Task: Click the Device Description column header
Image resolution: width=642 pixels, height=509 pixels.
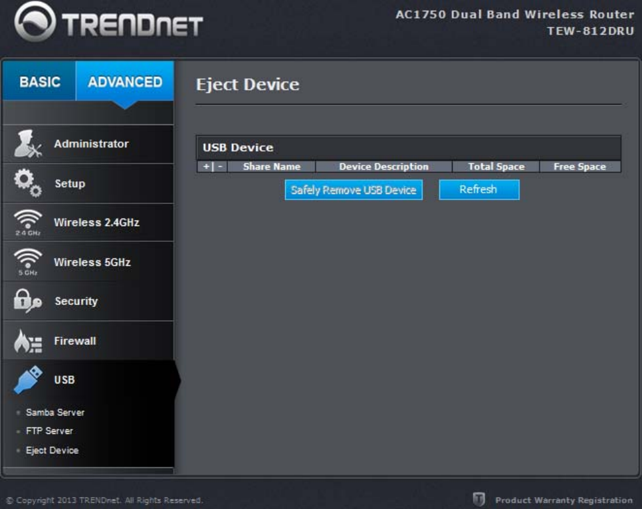Action: coord(383,167)
